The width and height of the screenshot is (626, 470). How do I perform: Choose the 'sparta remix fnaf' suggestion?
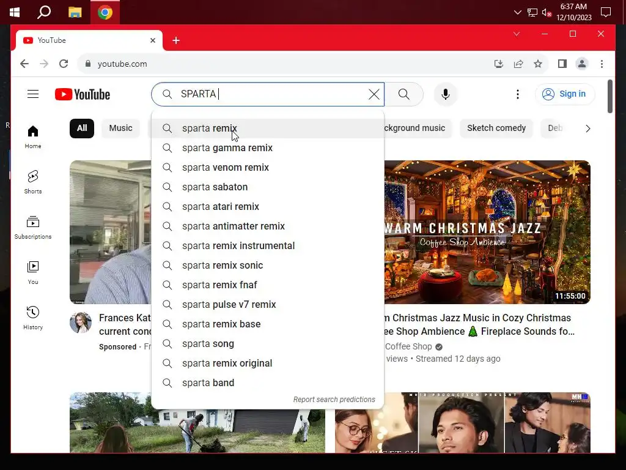(x=268, y=285)
